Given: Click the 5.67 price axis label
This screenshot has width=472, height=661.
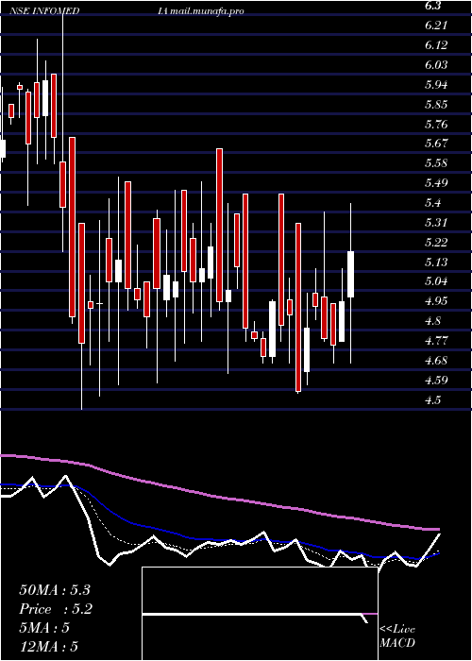Looking at the screenshot, I should [436, 144].
